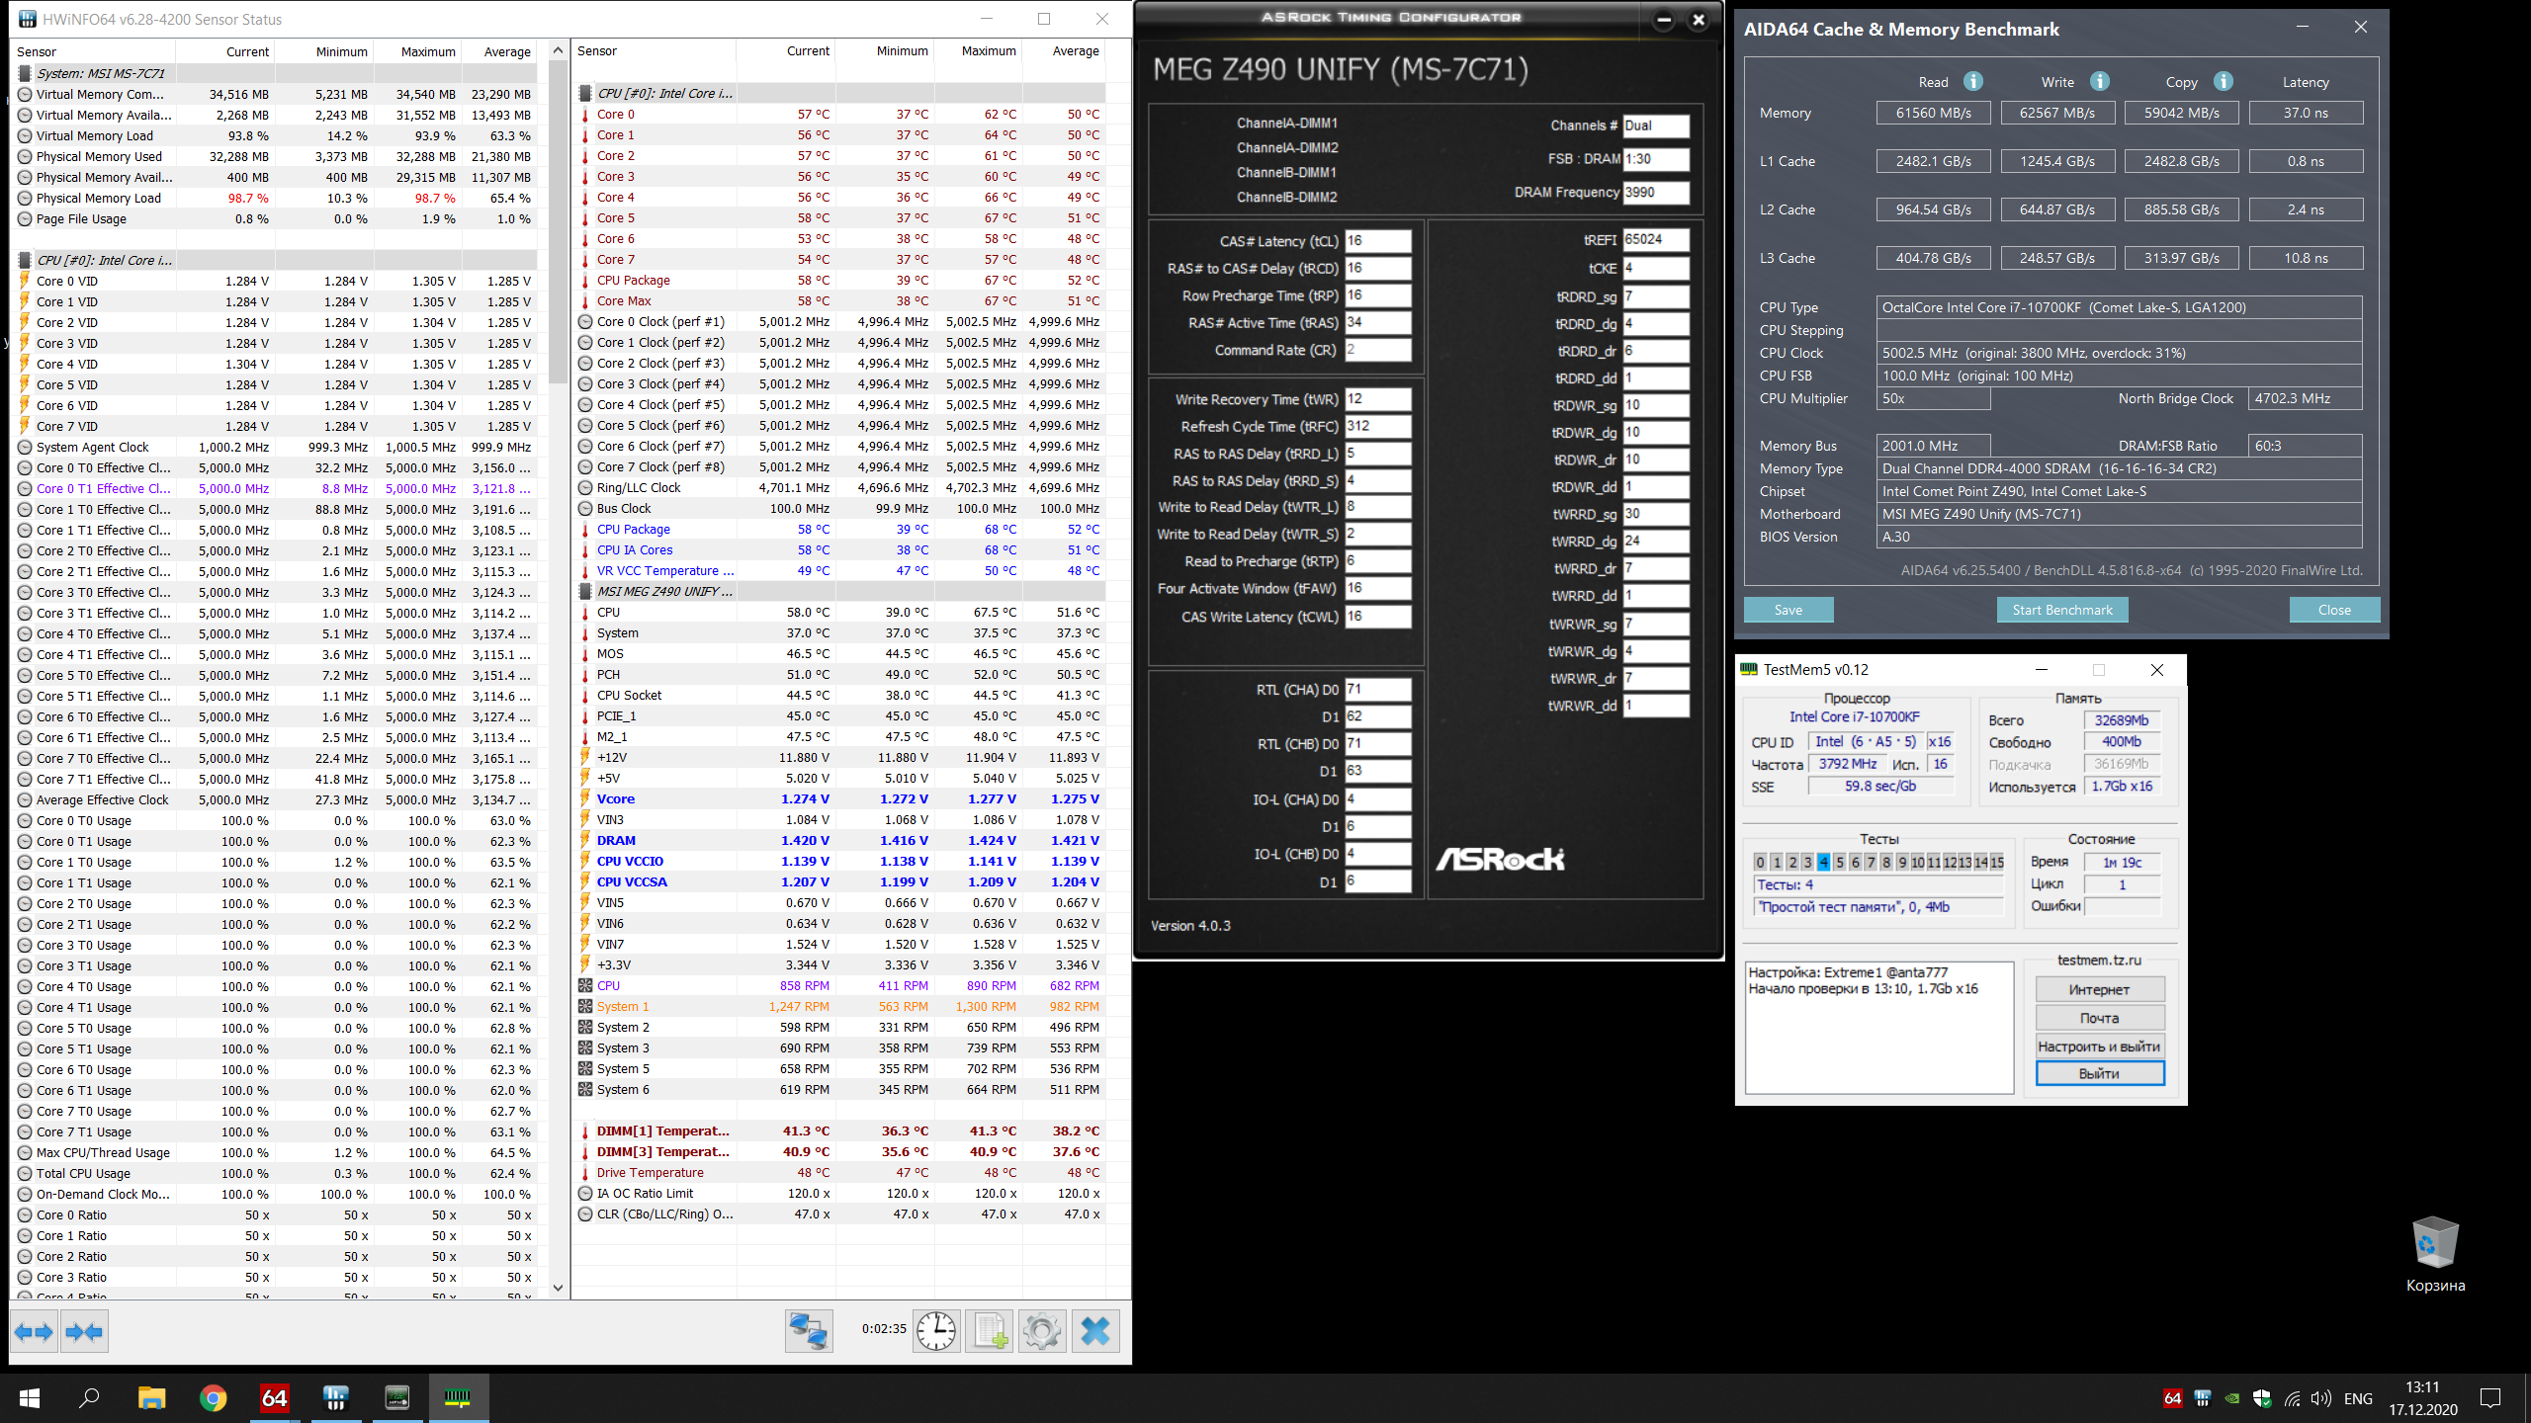Click the info icon next to Copy
The image size is (2531, 1423).
coord(2224,82)
